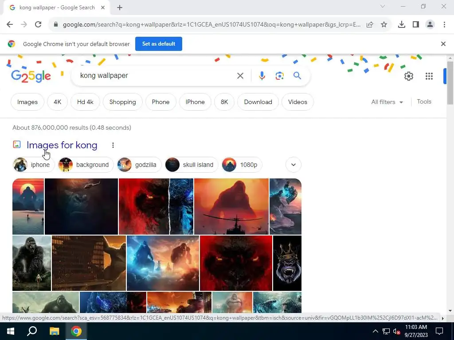This screenshot has height=340, width=454.
Task: Click the Google 25th anniversary logo
Action: pos(31,76)
